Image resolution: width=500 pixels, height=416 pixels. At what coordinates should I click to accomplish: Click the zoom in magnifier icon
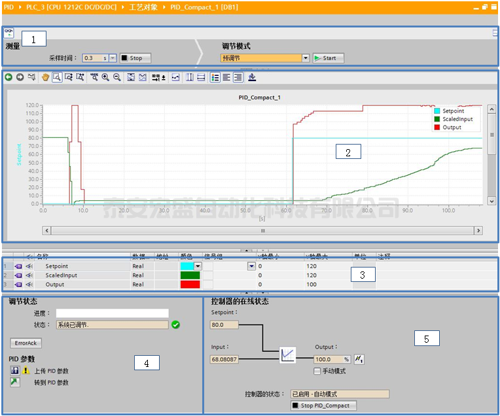click(105, 77)
